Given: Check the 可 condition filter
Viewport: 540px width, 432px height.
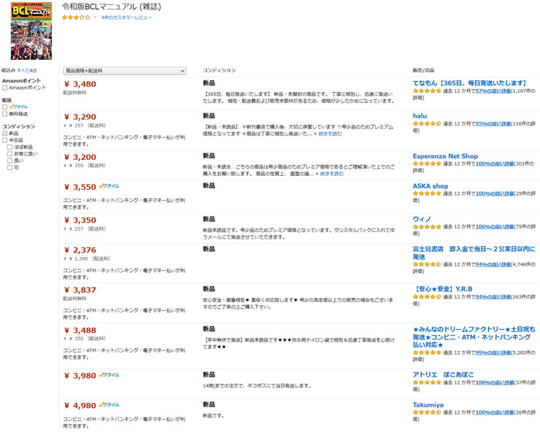Looking at the screenshot, I should (9, 168).
